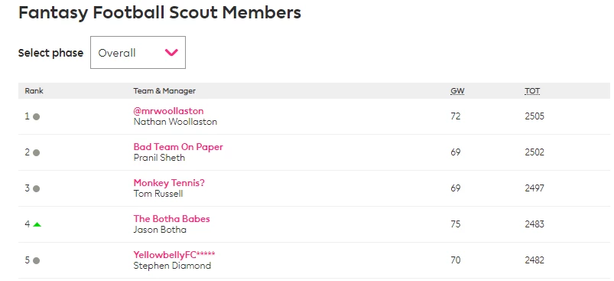
Task: Select manager name Nathan Woollaston
Action: pyautogui.click(x=175, y=122)
